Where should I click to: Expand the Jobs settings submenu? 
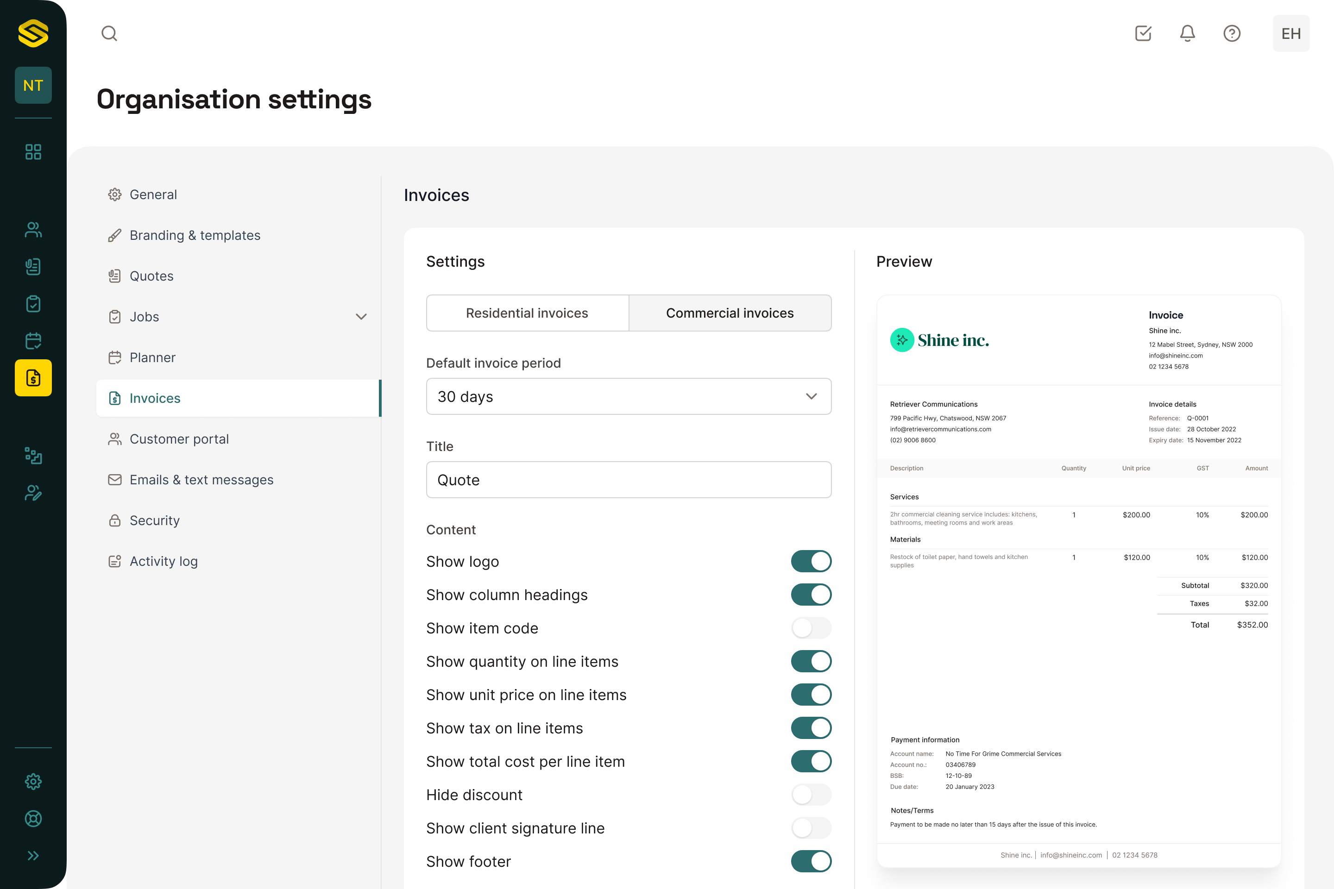pyautogui.click(x=361, y=317)
